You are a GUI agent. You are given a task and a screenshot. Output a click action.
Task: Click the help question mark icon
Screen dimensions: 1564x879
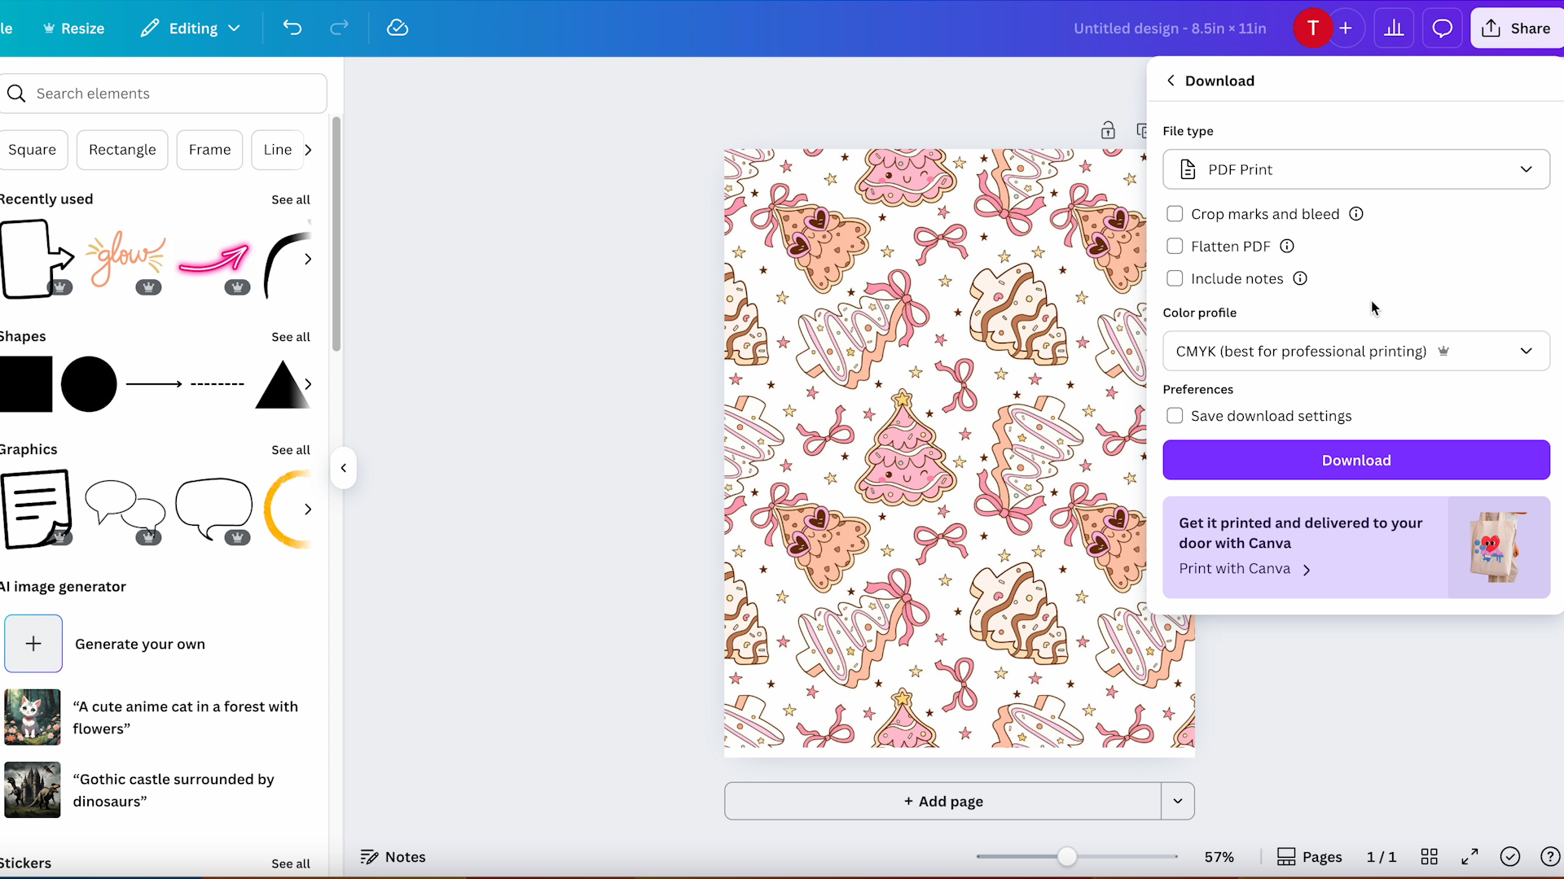coord(1549,856)
